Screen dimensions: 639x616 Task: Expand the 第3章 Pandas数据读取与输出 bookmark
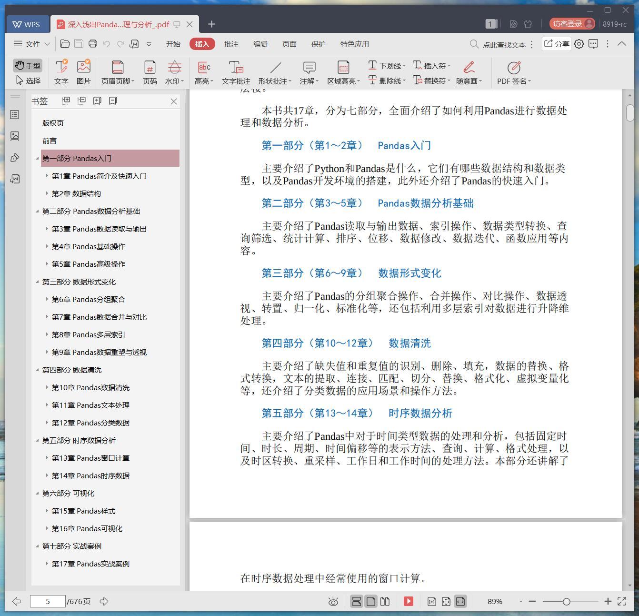tap(47, 229)
